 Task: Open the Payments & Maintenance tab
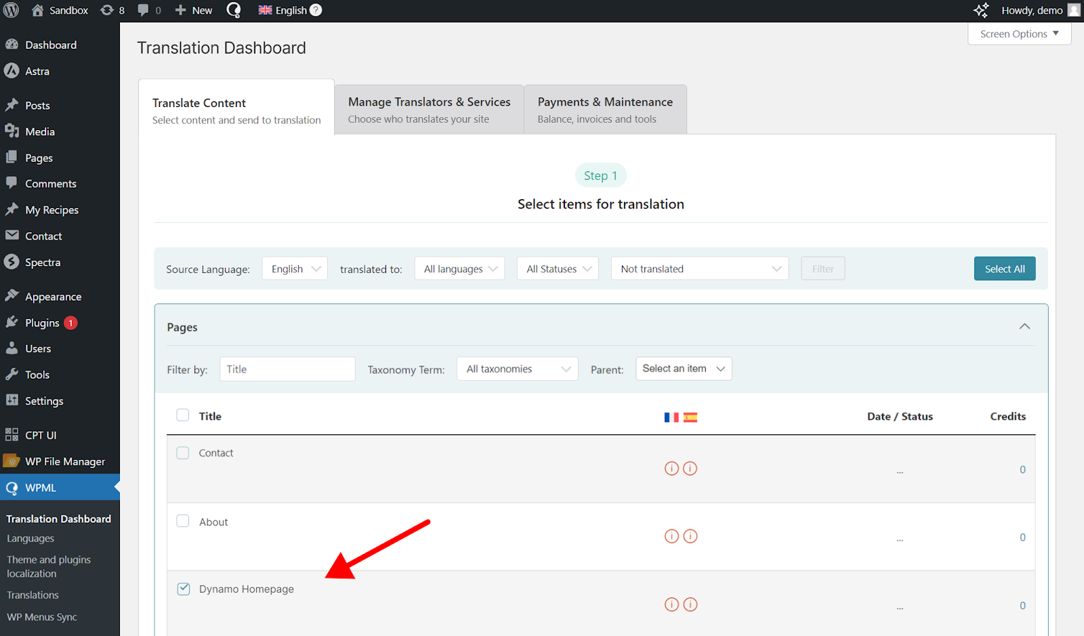click(x=605, y=110)
